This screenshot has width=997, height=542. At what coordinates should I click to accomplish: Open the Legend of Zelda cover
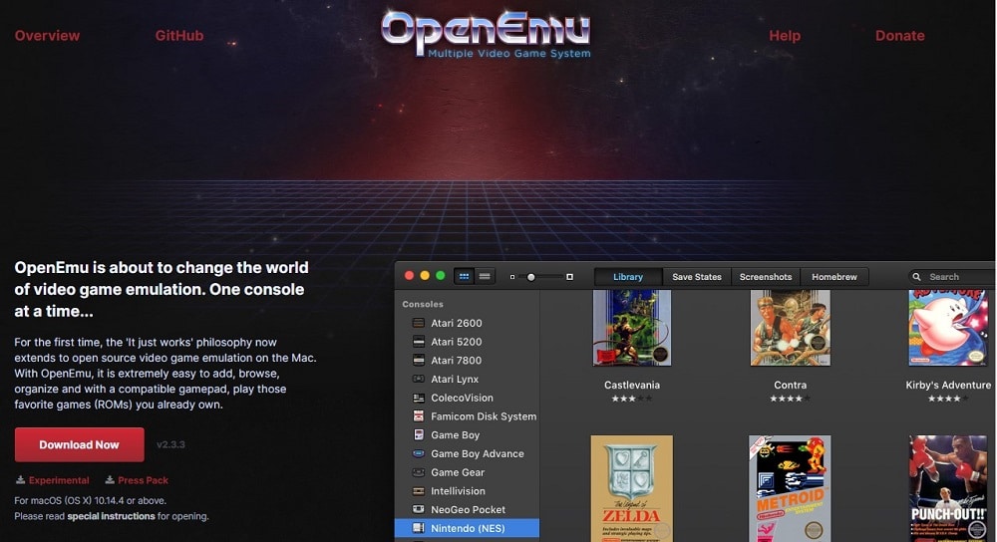tap(631, 488)
